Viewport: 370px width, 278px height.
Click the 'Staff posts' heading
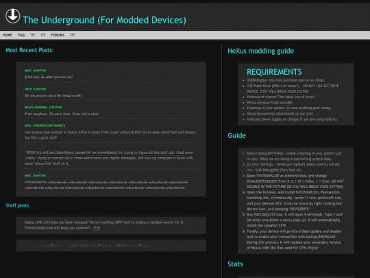click(17, 205)
